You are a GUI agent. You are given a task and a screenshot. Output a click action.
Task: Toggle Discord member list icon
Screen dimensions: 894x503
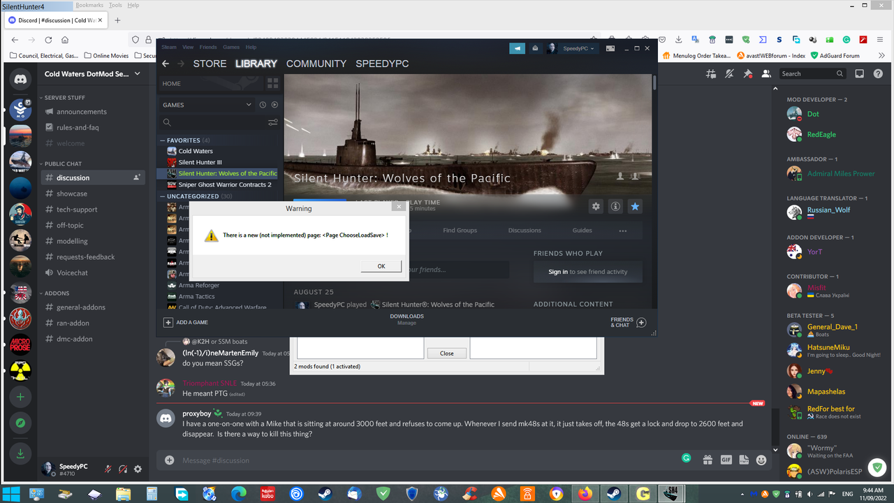pos(765,73)
